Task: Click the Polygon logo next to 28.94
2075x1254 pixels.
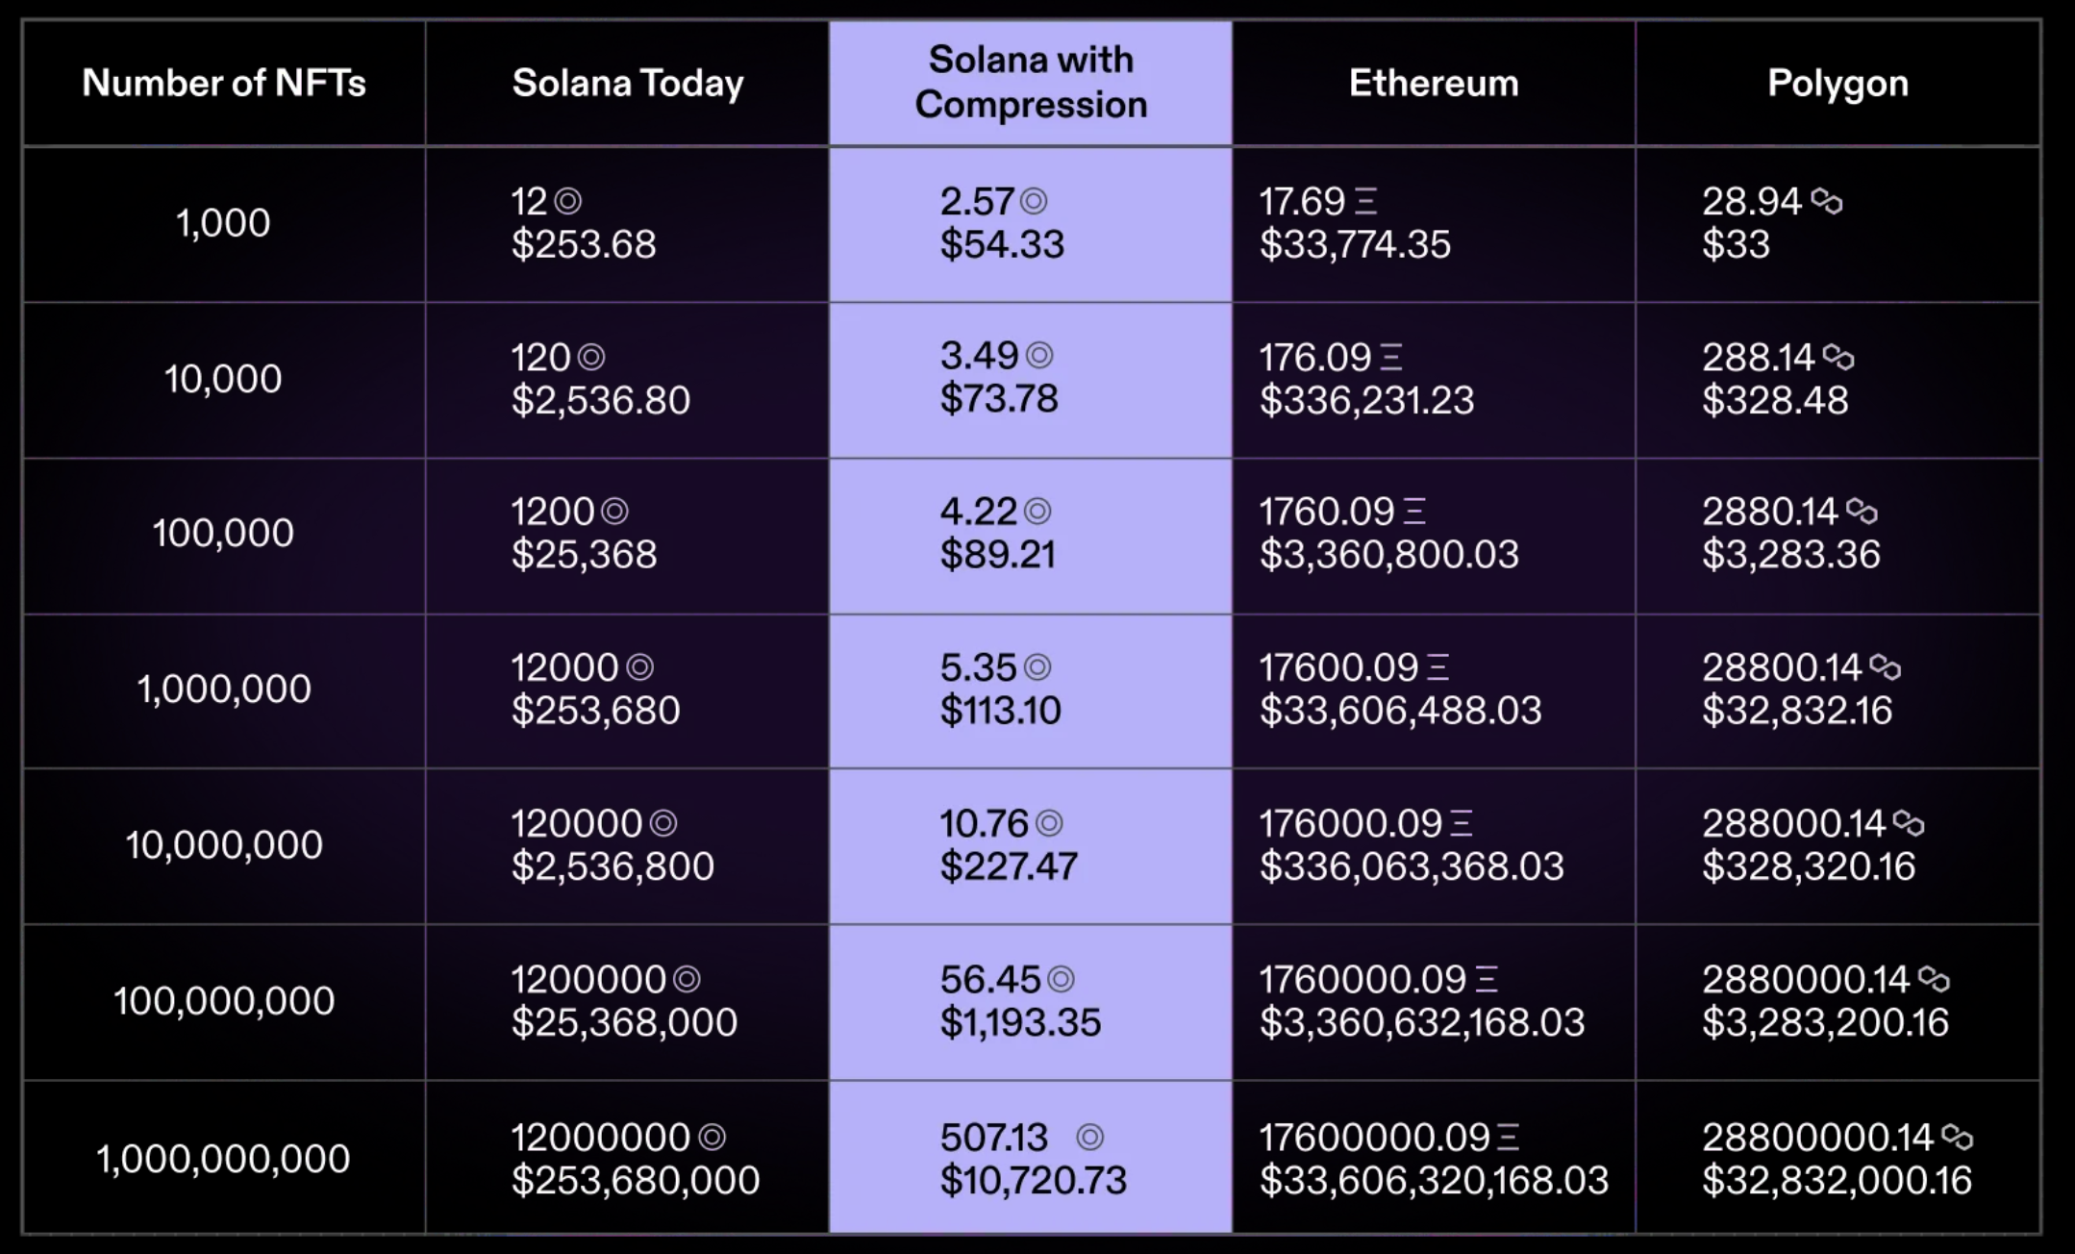Action: (1826, 201)
